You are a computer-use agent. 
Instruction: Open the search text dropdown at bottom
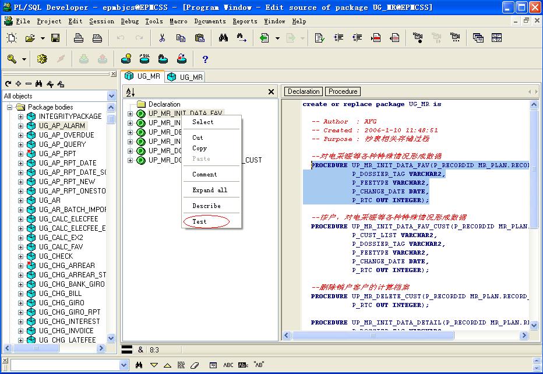pyautogui.click(x=124, y=365)
